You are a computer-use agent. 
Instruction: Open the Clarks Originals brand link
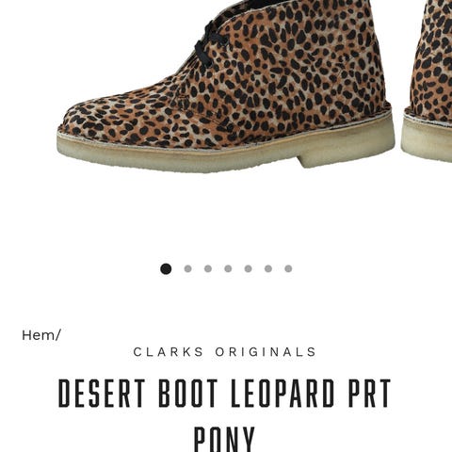click(x=224, y=352)
